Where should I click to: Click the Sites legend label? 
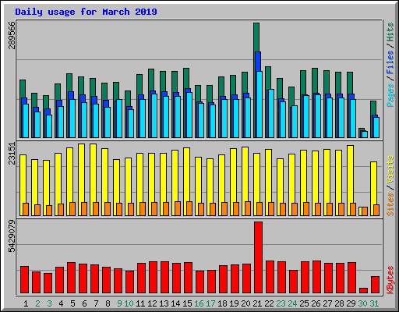pyautogui.click(x=390, y=204)
